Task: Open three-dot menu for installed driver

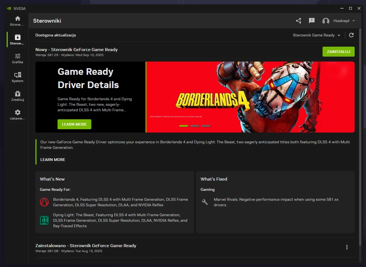Action: coord(347,247)
